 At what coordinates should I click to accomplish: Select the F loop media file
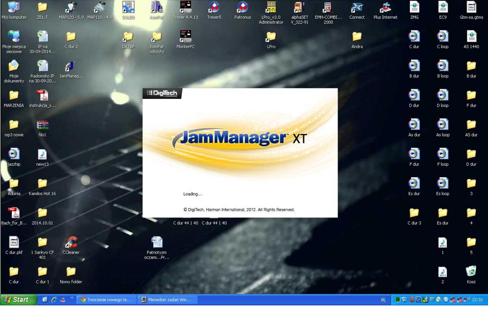click(x=442, y=158)
